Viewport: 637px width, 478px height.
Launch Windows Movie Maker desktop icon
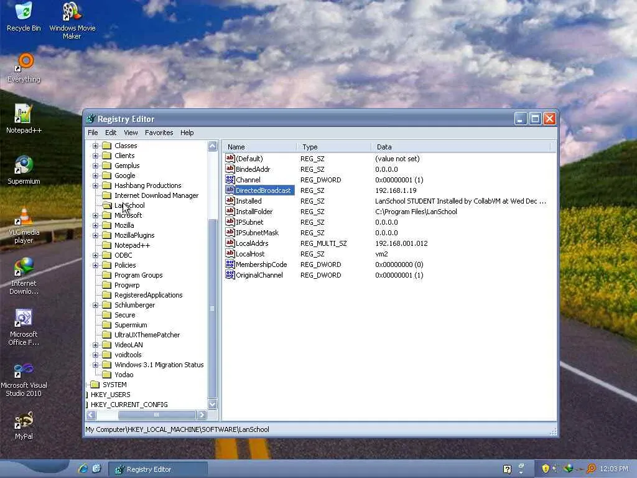pyautogui.click(x=72, y=21)
